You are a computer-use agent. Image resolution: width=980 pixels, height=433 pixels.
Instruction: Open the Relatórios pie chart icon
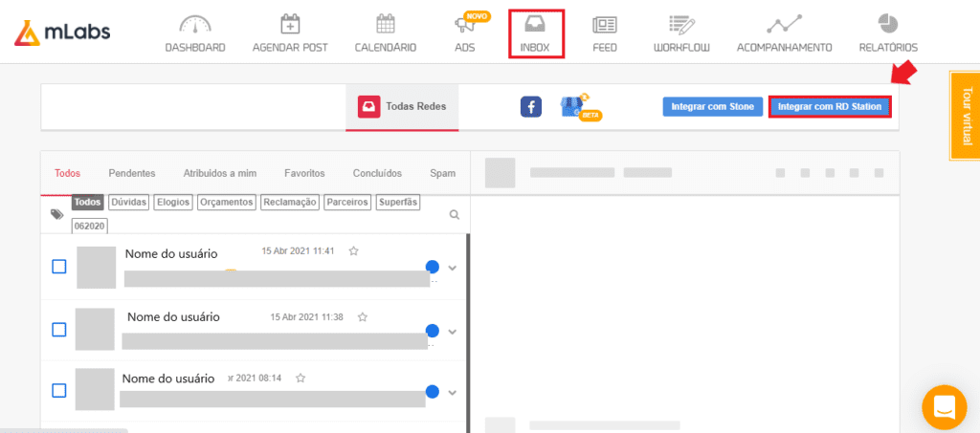888,24
